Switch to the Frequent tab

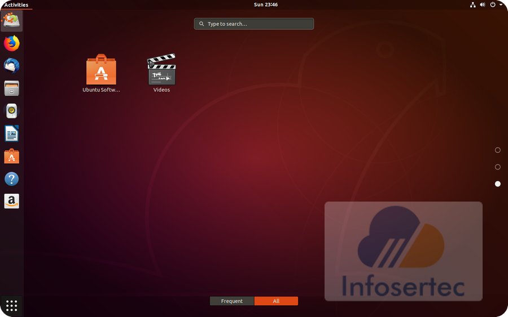pos(232,301)
